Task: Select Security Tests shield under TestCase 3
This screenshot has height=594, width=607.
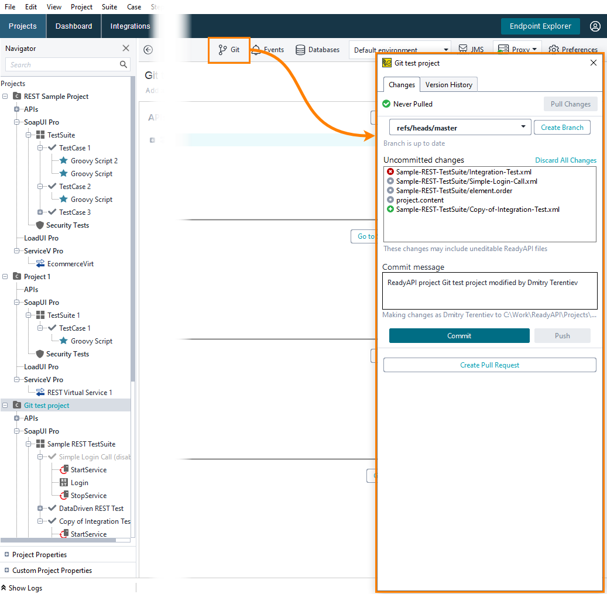Action: click(x=39, y=225)
